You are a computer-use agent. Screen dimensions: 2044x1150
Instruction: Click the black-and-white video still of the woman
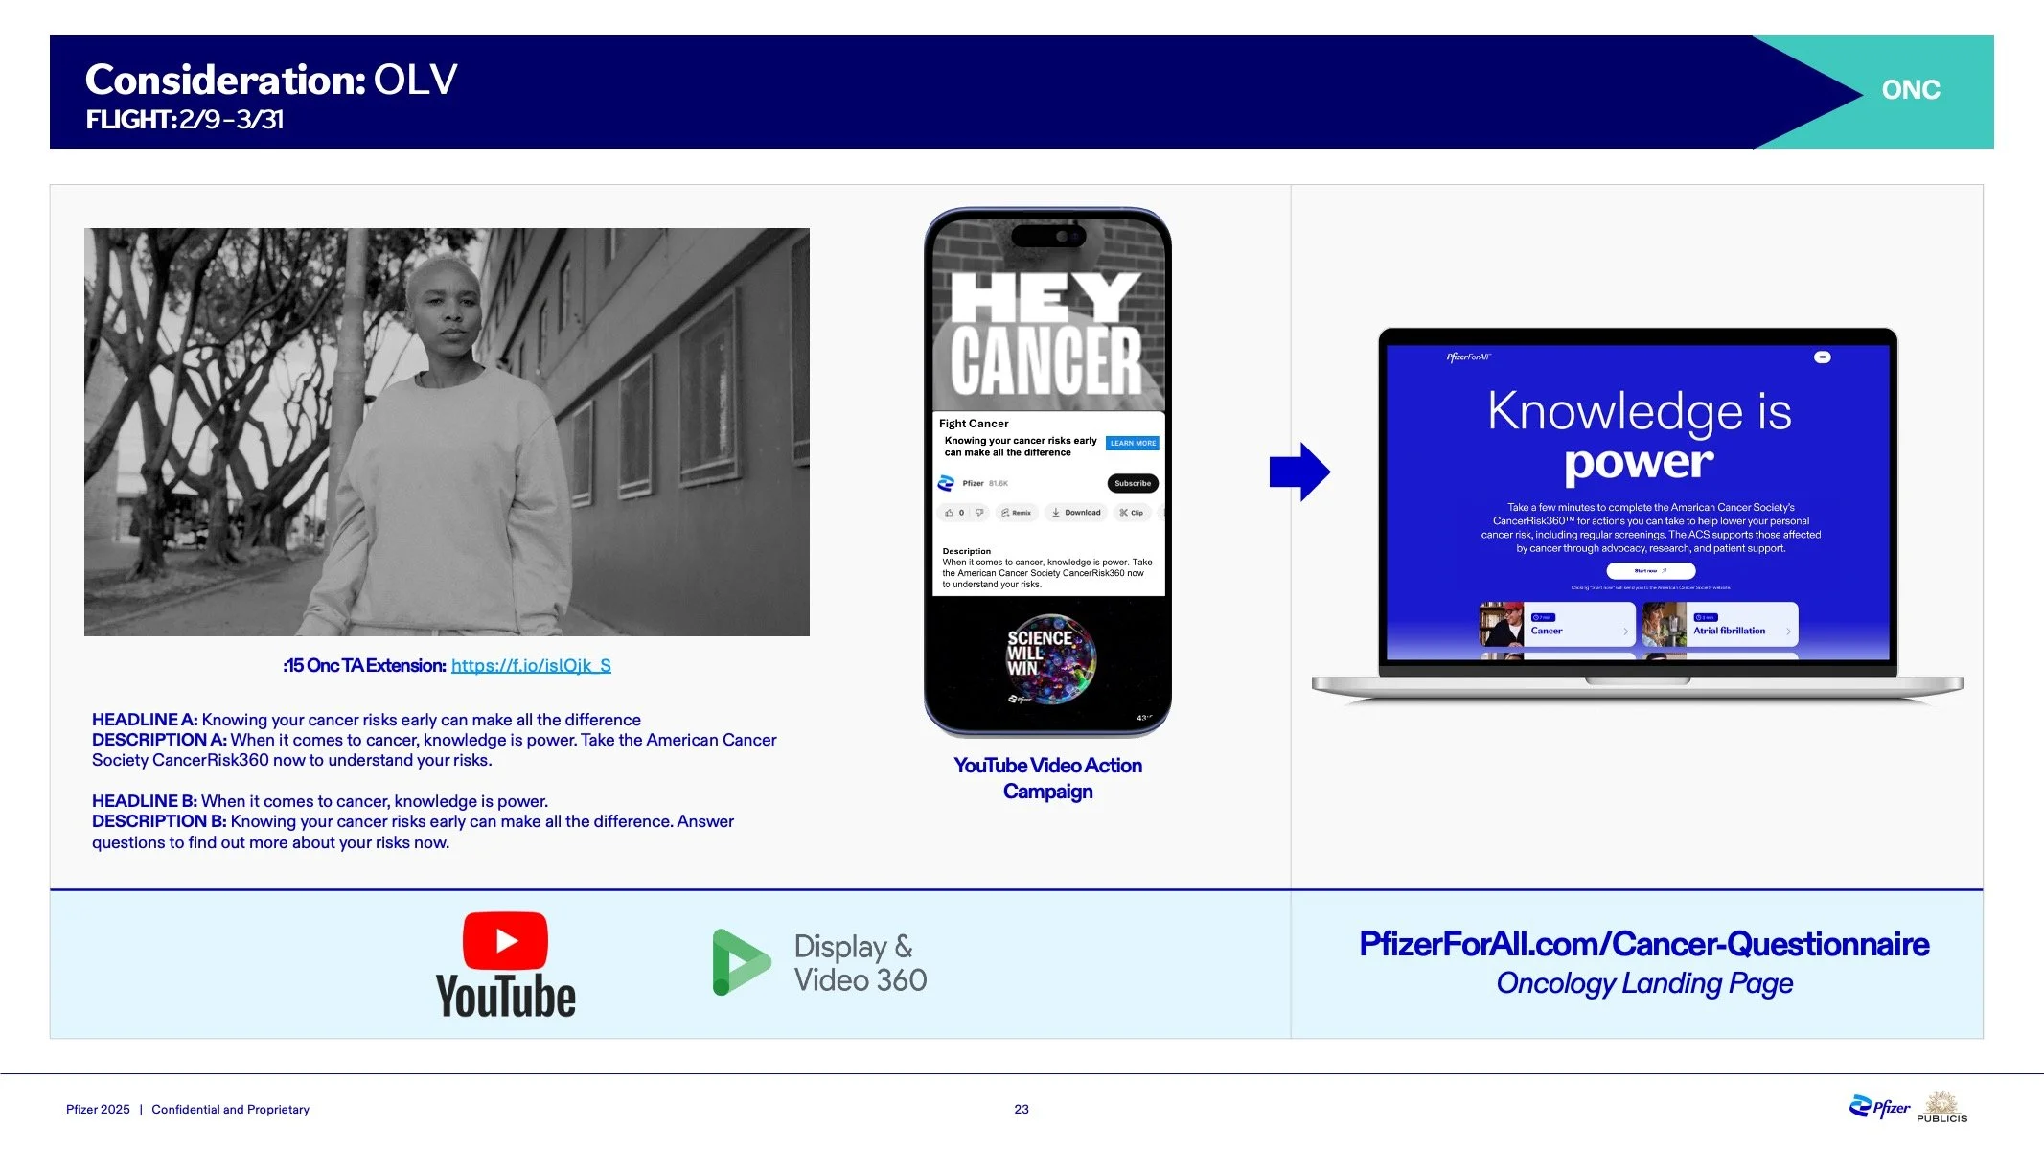point(447,432)
